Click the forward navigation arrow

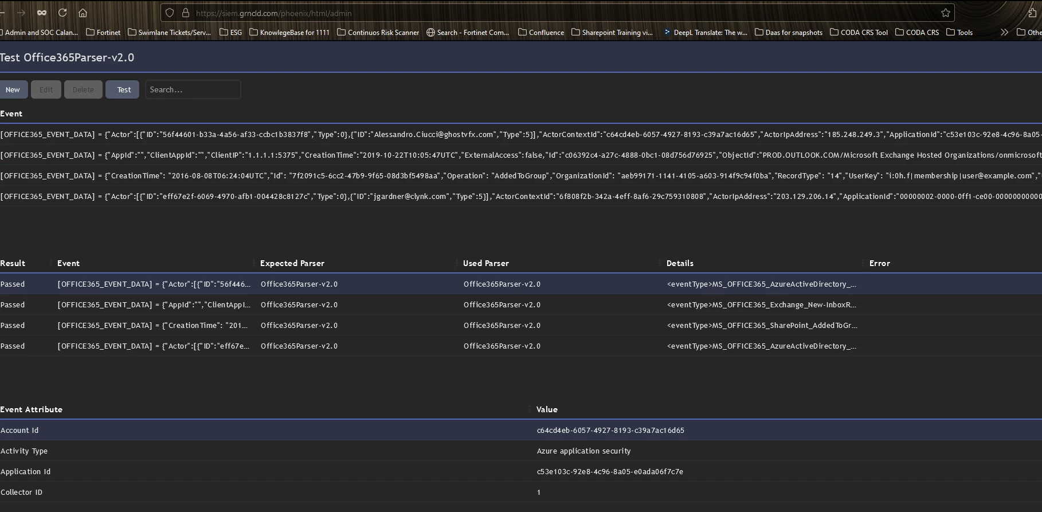point(21,13)
